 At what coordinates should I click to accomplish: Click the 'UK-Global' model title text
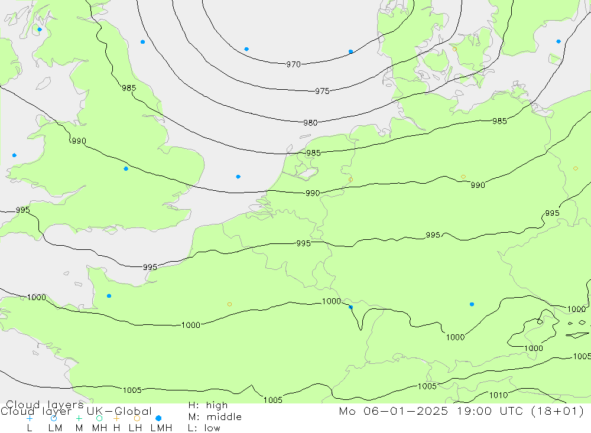[119, 411]
